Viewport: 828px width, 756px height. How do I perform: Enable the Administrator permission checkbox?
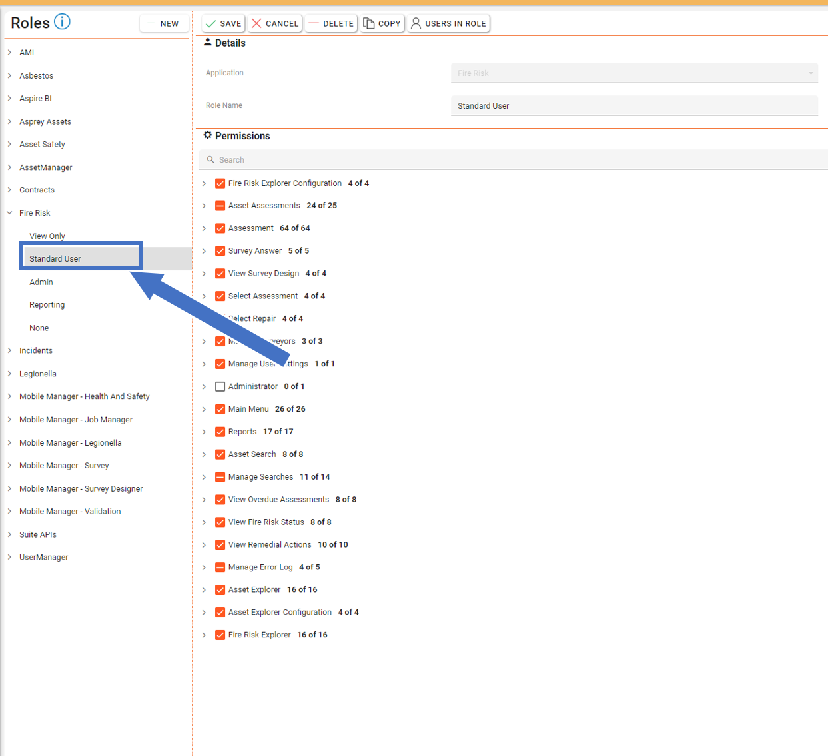point(220,386)
